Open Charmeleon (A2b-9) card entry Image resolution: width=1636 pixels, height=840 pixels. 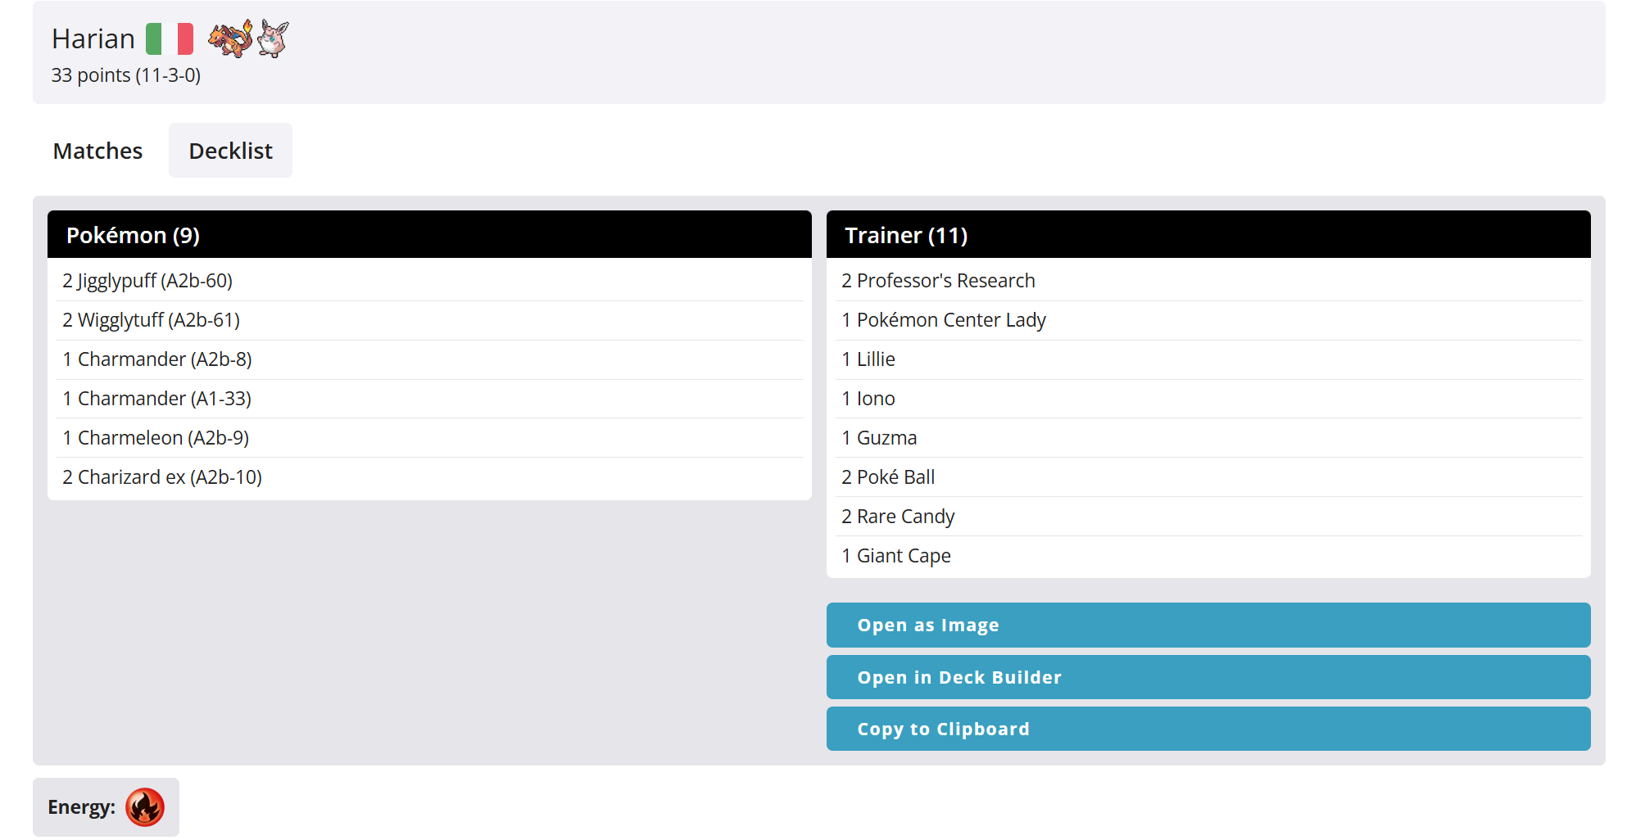point(156,438)
